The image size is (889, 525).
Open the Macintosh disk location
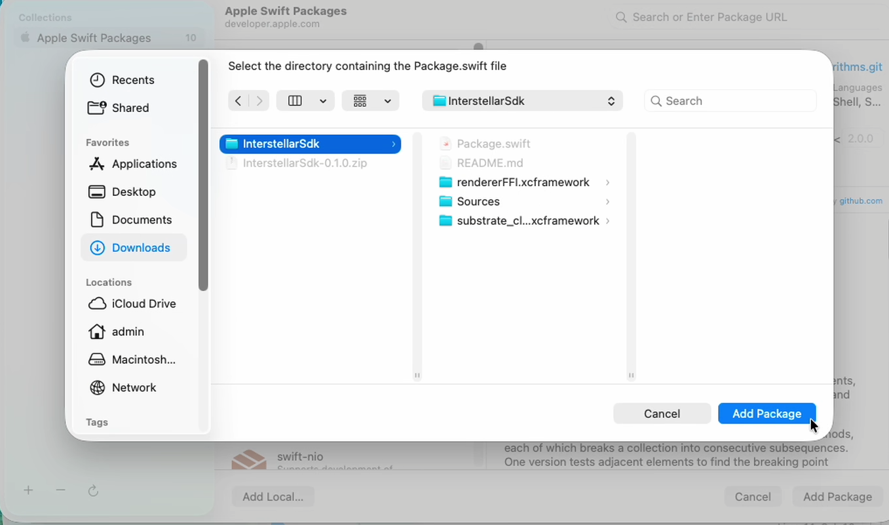[x=132, y=360]
